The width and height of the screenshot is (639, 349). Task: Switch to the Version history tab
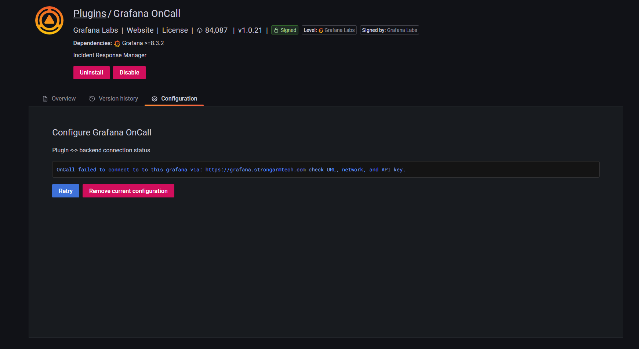click(x=113, y=99)
